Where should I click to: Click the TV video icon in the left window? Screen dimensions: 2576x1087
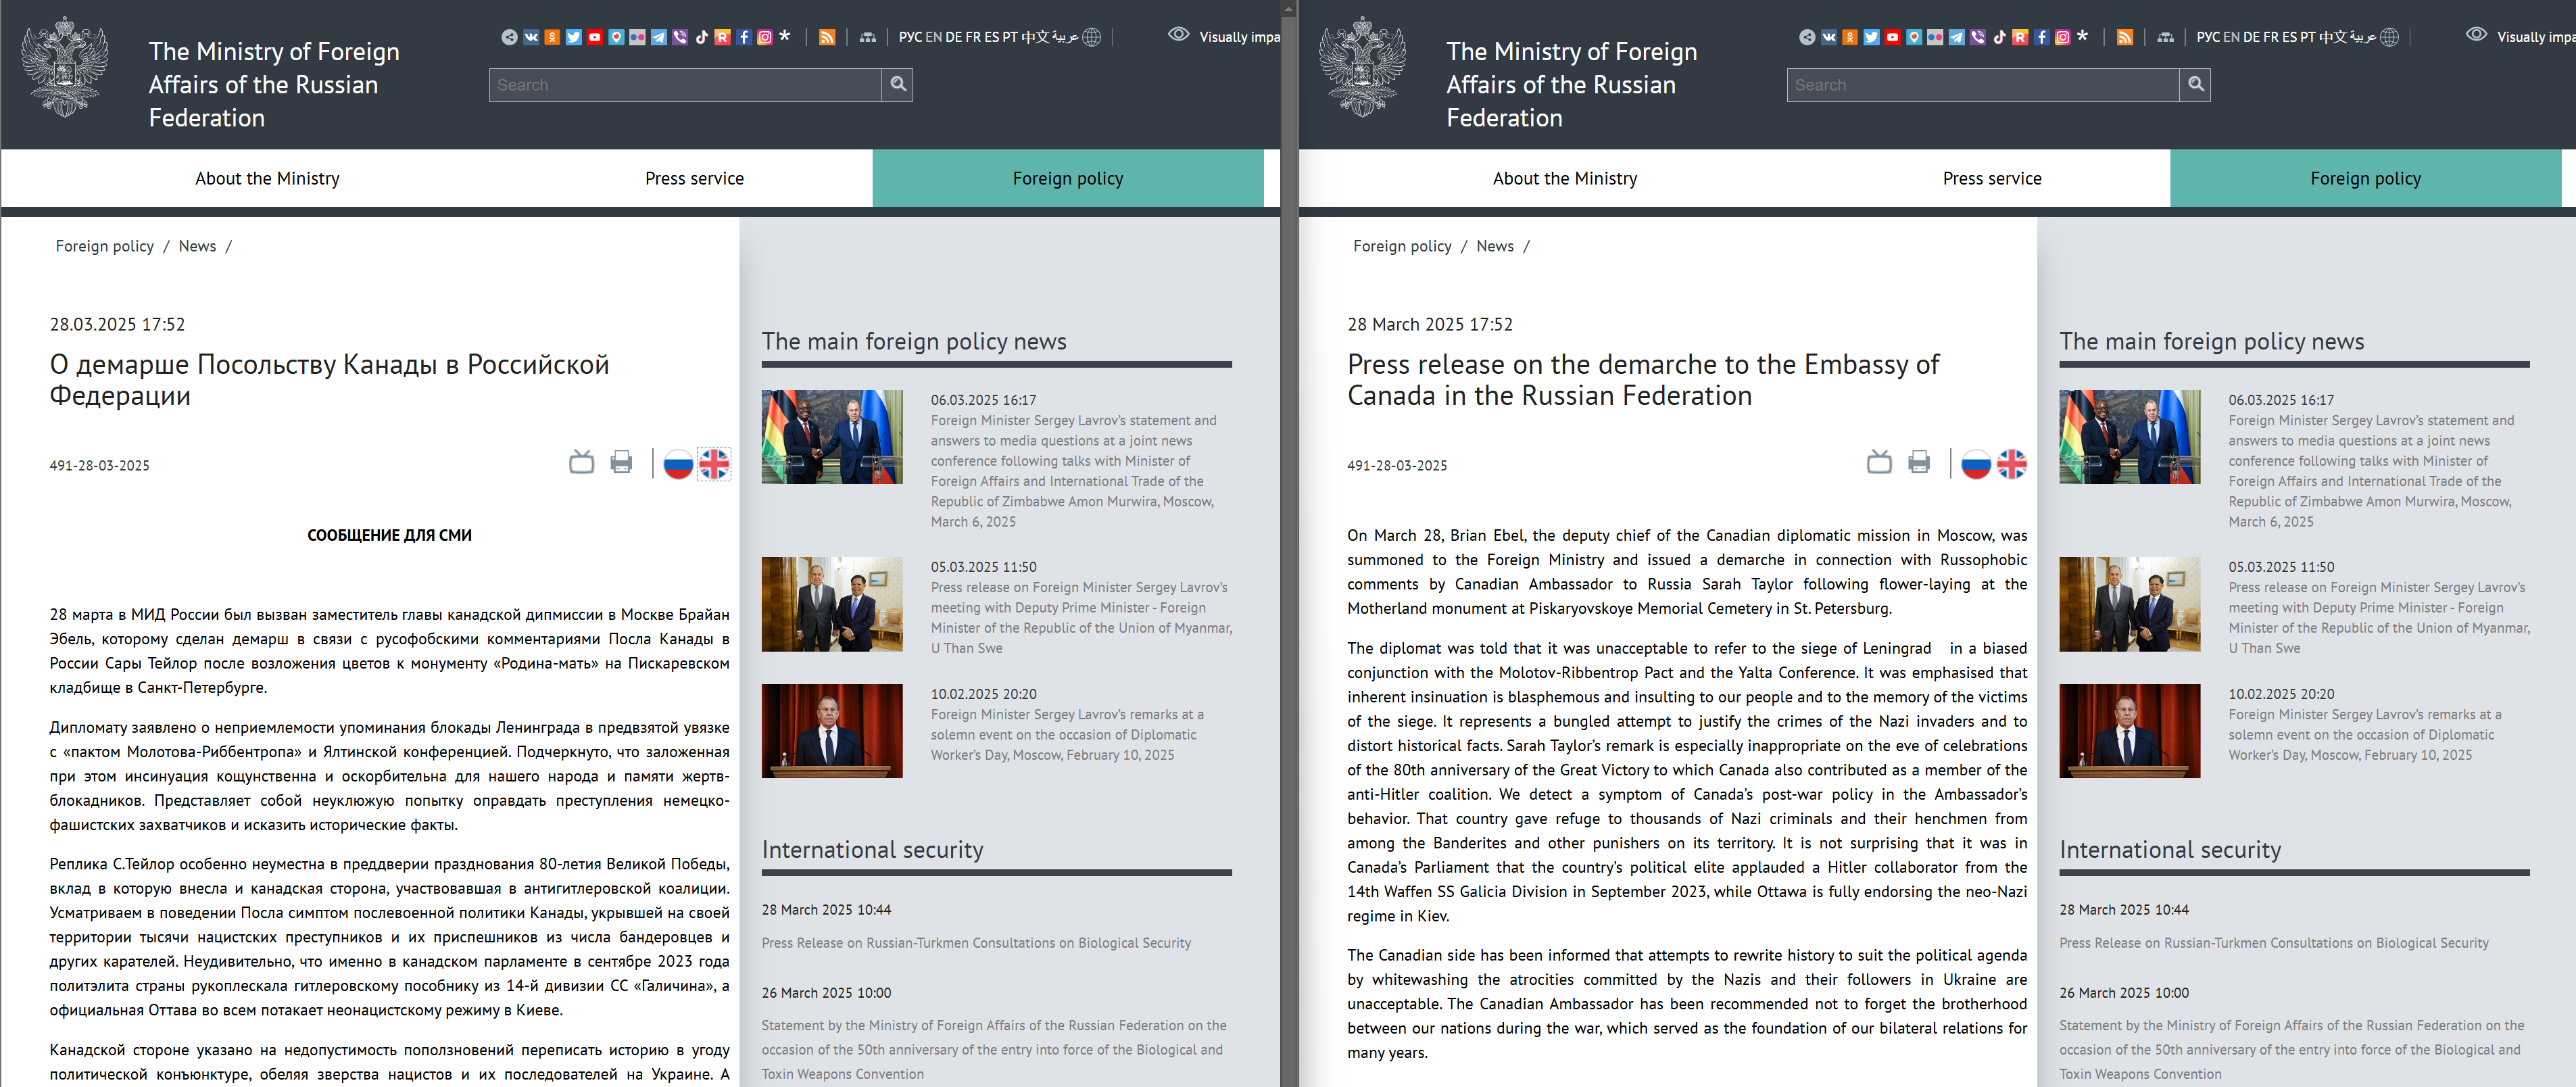(581, 462)
